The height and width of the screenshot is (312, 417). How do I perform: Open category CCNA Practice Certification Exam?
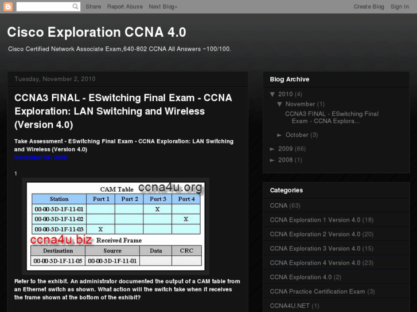[x=317, y=291]
